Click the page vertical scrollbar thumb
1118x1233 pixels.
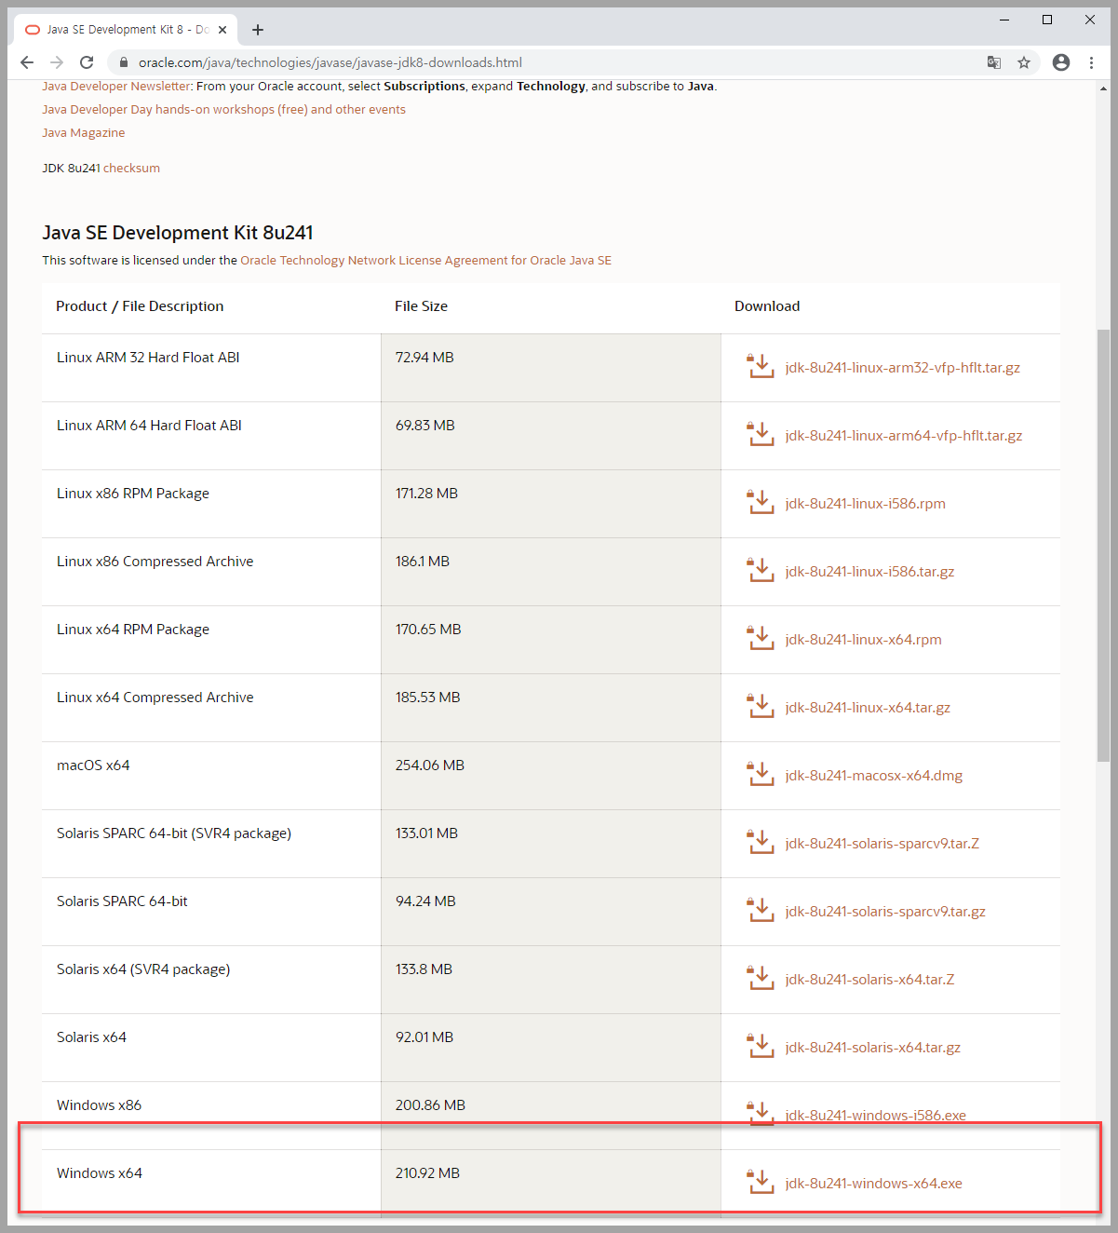pos(1103,545)
